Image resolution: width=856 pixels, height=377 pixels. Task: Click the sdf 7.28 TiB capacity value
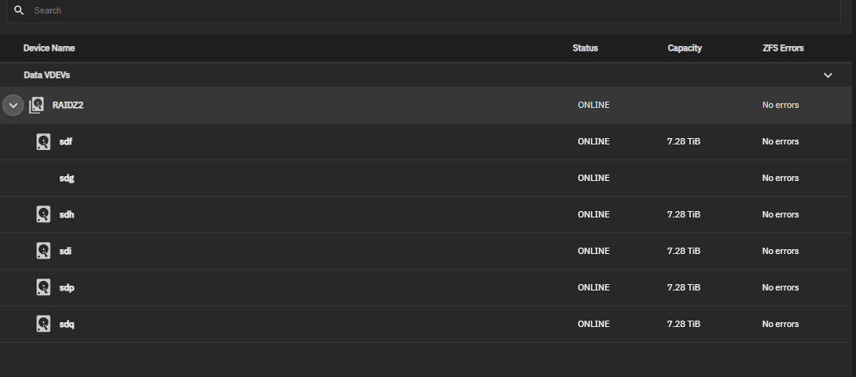[x=684, y=141]
